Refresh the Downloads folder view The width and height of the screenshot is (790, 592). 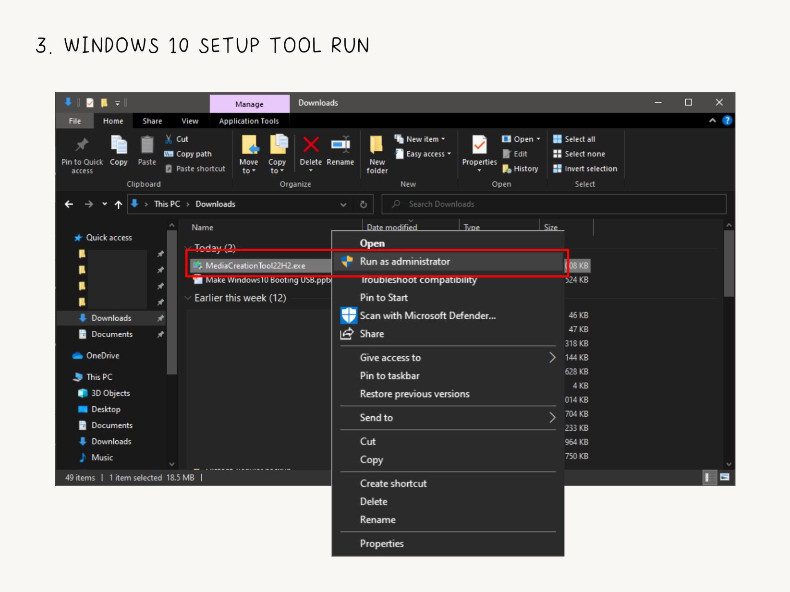click(x=364, y=204)
